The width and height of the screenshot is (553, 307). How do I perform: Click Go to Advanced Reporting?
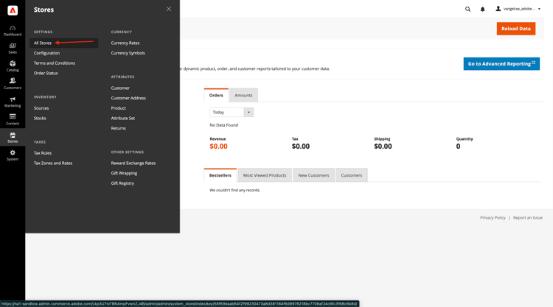[501, 64]
